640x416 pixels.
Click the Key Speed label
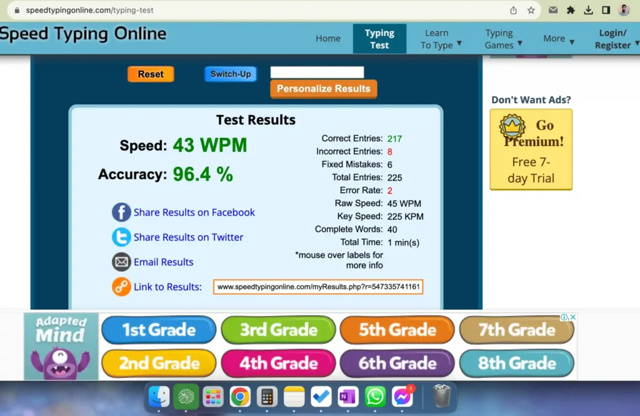(360, 216)
